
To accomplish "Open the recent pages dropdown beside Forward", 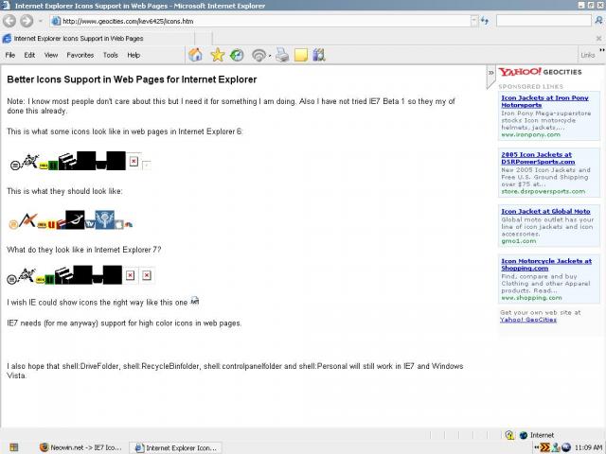I will tap(41, 21).
